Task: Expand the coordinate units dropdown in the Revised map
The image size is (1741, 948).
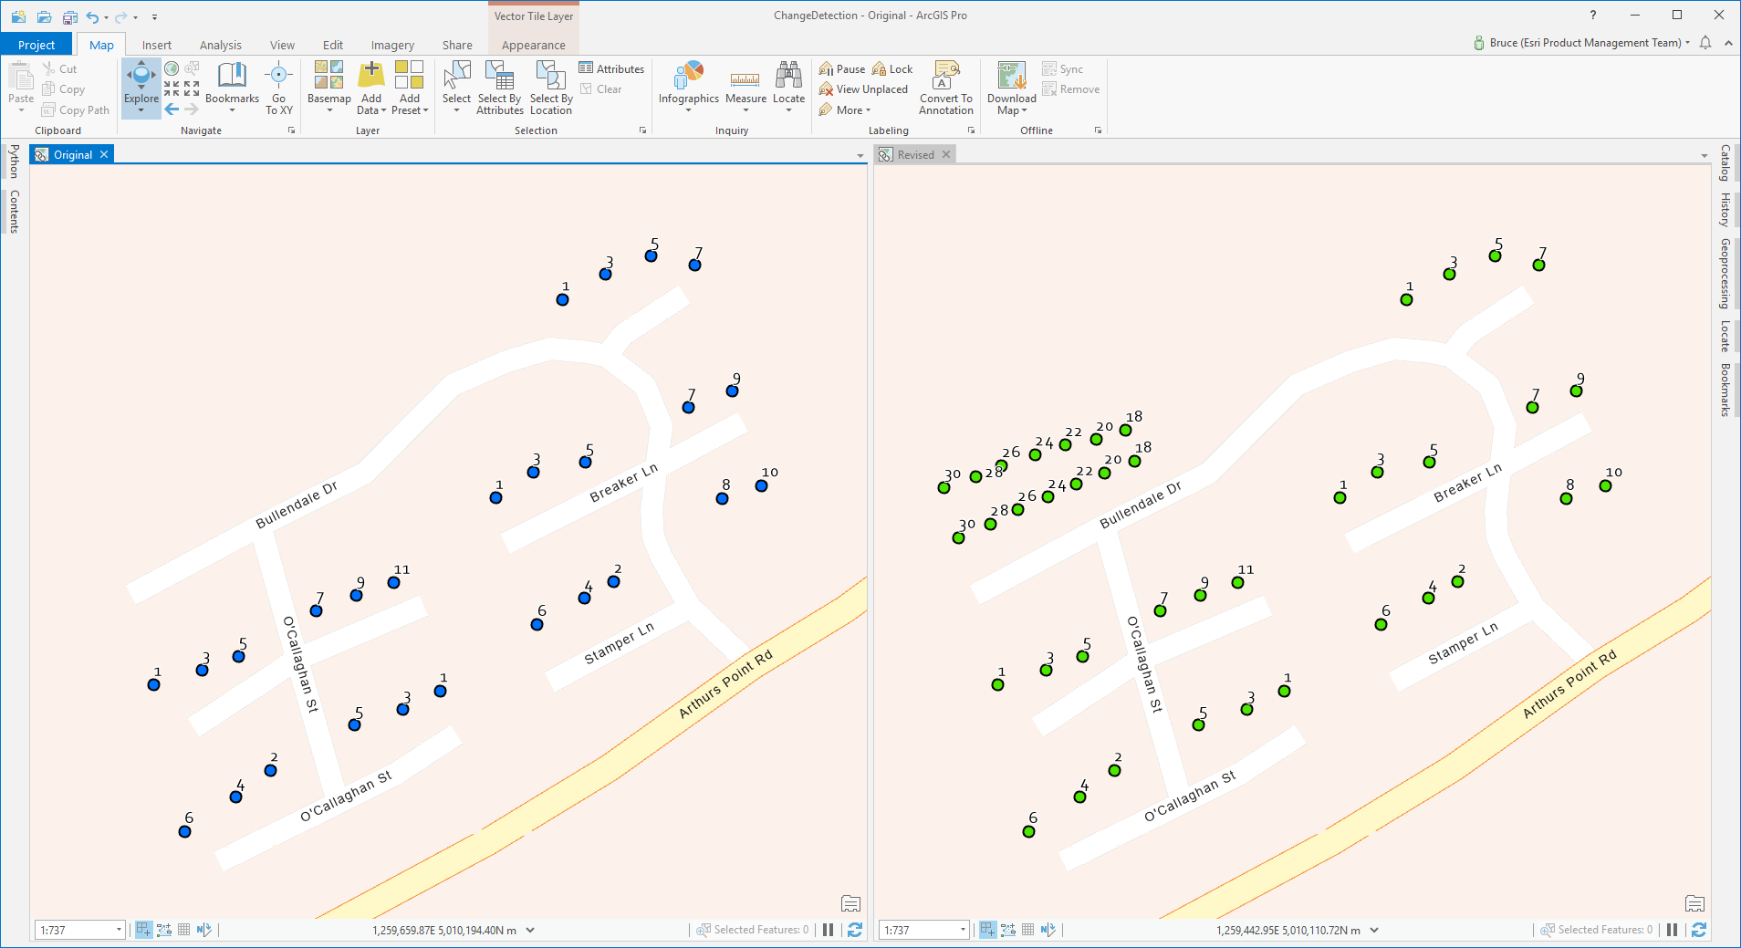Action: (1374, 931)
